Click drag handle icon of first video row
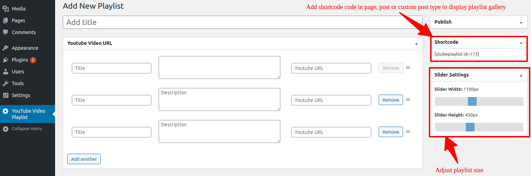531x176 pixels. (x=408, y=68)
